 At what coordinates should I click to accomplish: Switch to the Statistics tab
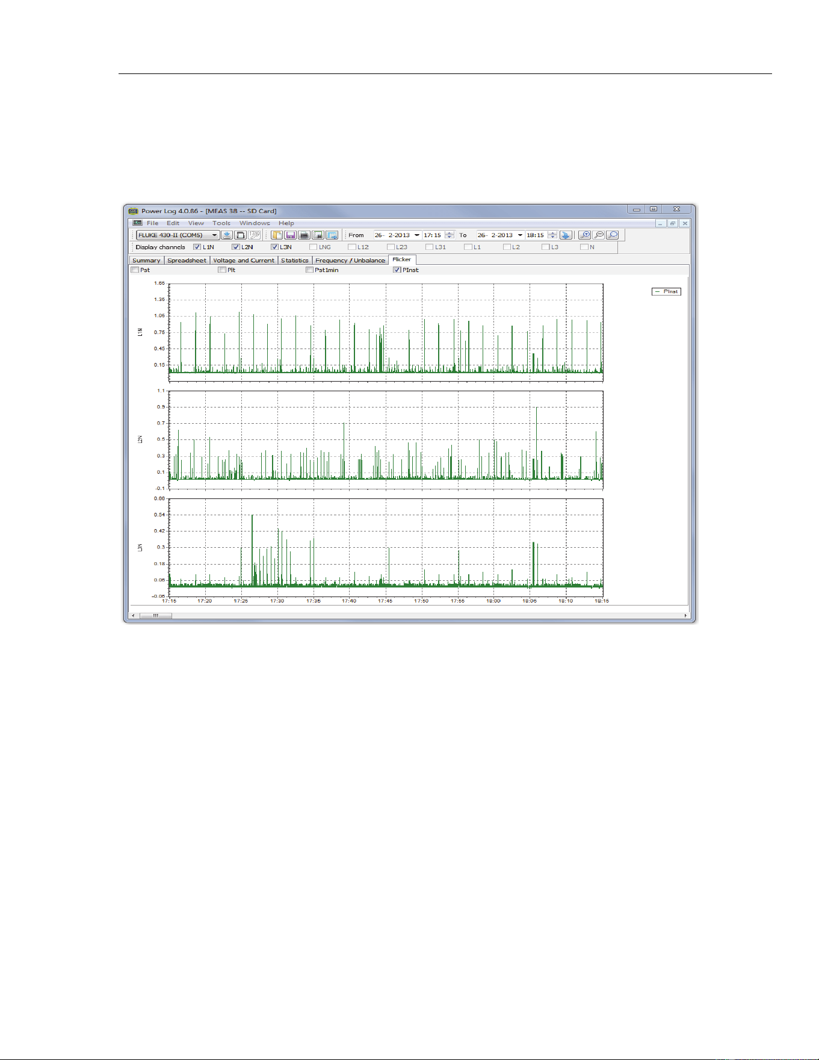coord(295,260)
